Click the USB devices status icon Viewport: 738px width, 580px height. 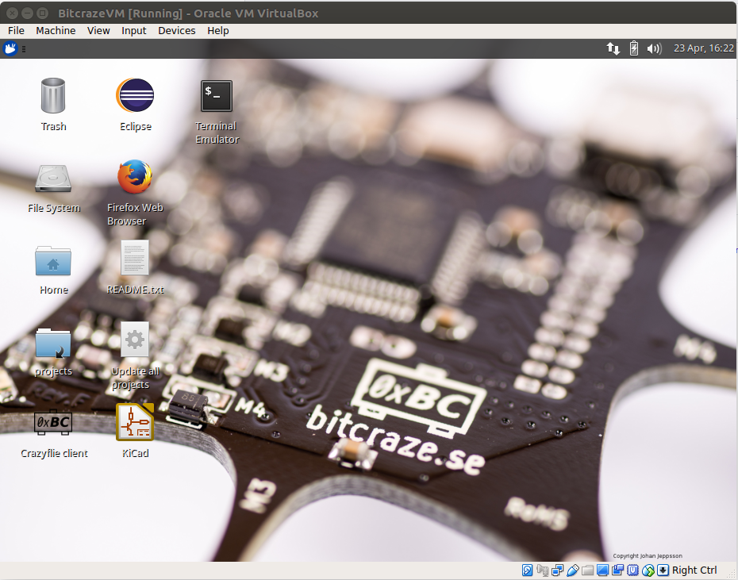pos(572,570)
